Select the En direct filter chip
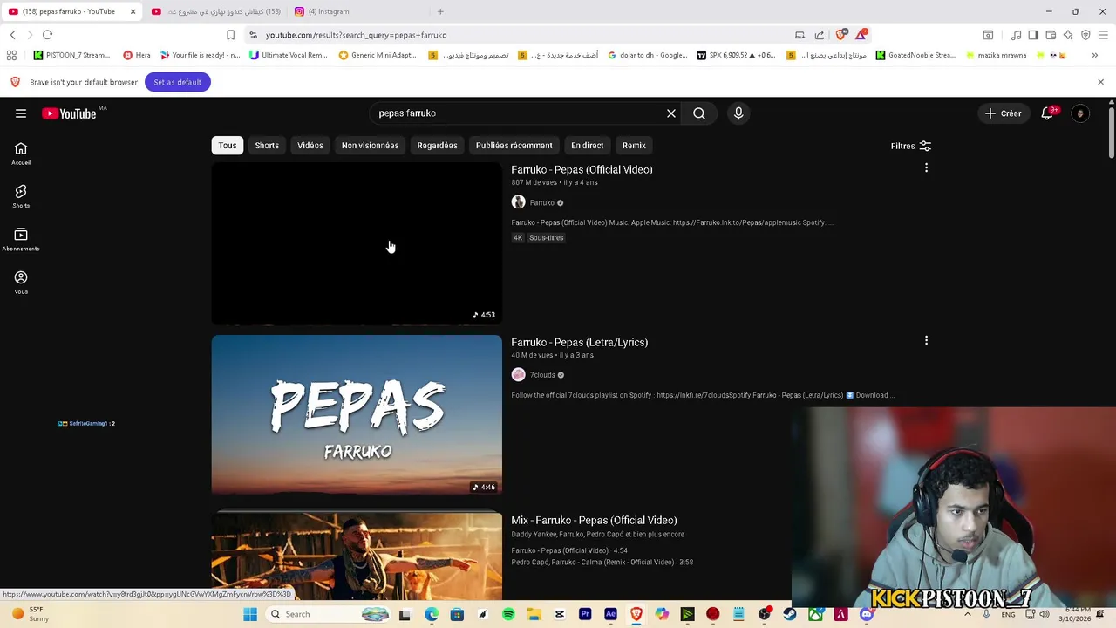1116x628 pixels. (x=587, y=146)
